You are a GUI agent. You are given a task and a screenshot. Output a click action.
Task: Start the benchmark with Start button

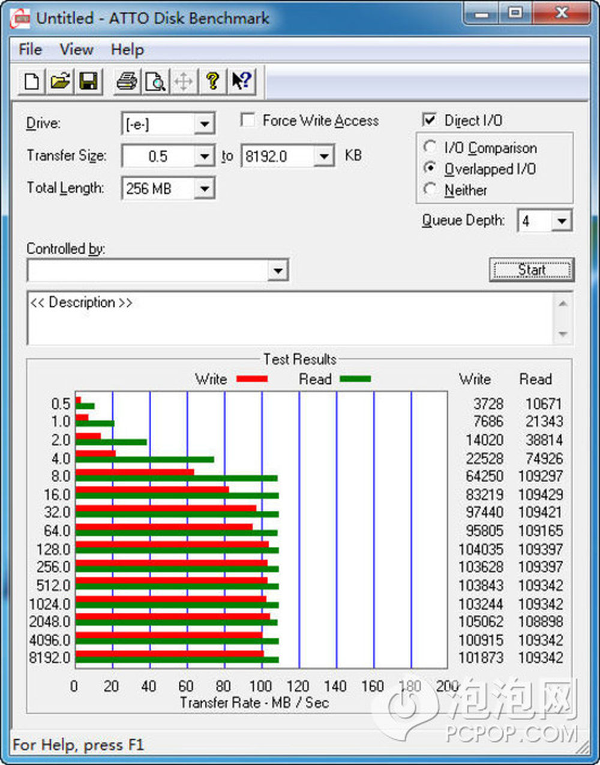coord(532,270)
